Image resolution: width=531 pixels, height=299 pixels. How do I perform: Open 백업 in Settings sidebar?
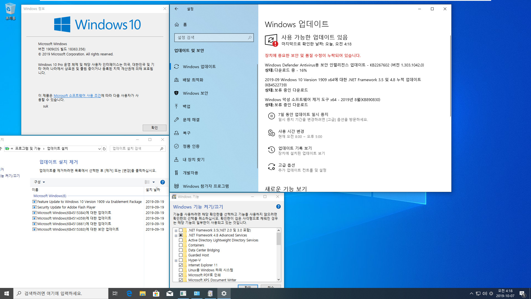[214, 107]
